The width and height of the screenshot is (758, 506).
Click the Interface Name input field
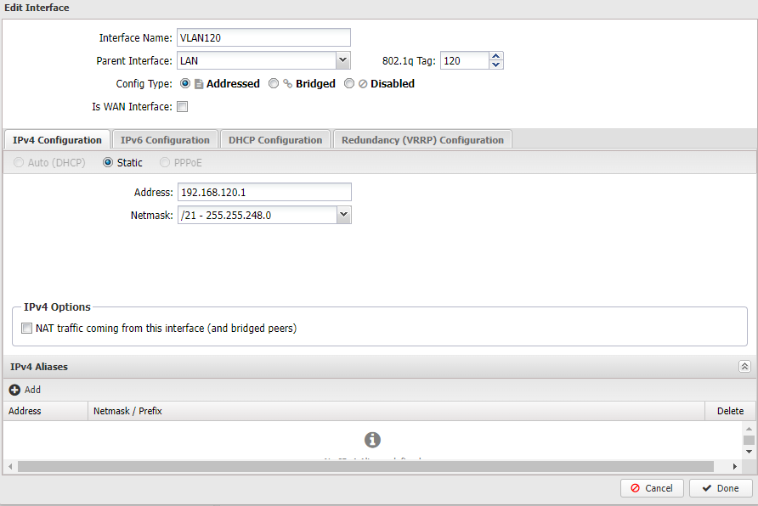(263, 37)
